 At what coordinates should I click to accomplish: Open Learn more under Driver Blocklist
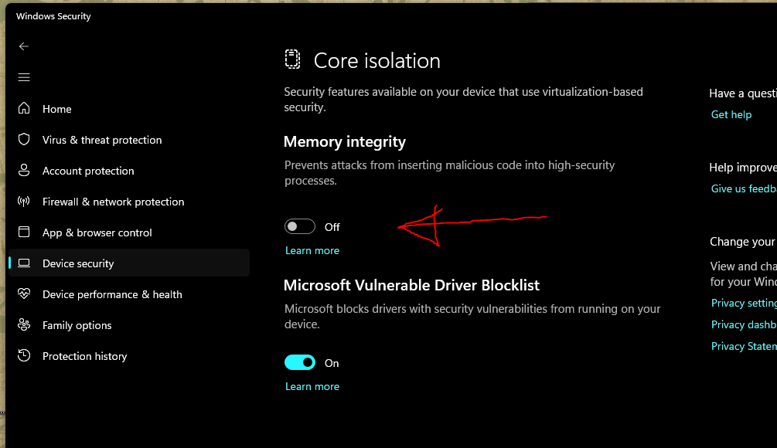[x=312, y=387]
